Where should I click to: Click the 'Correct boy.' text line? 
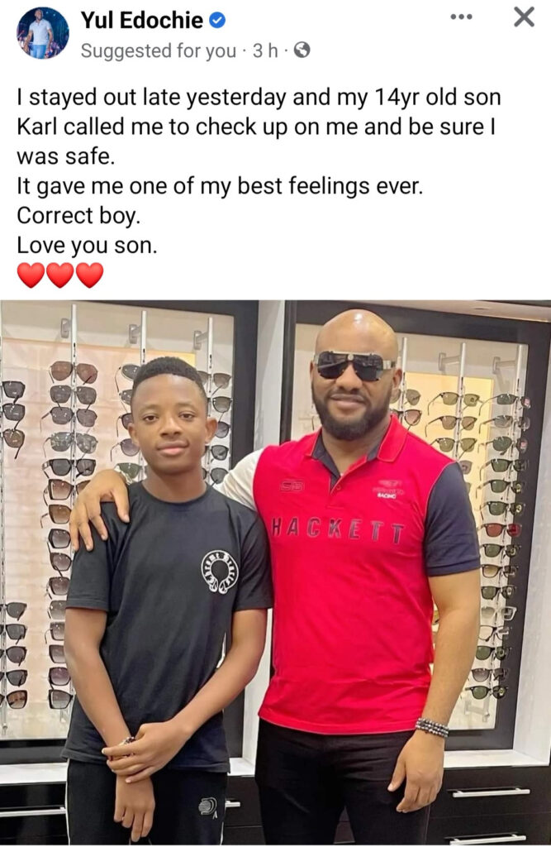point(78,216)
